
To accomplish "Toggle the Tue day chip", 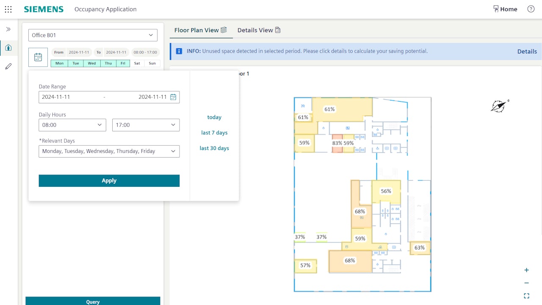I will [75, 64].
